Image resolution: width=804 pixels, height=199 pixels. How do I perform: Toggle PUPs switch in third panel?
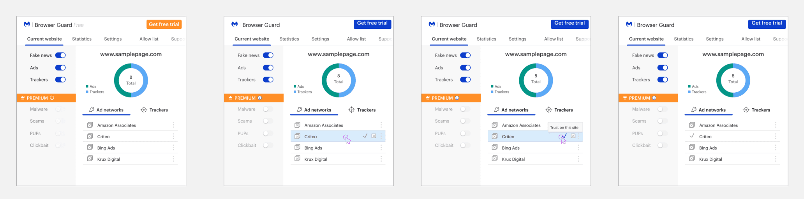(465, 134)
